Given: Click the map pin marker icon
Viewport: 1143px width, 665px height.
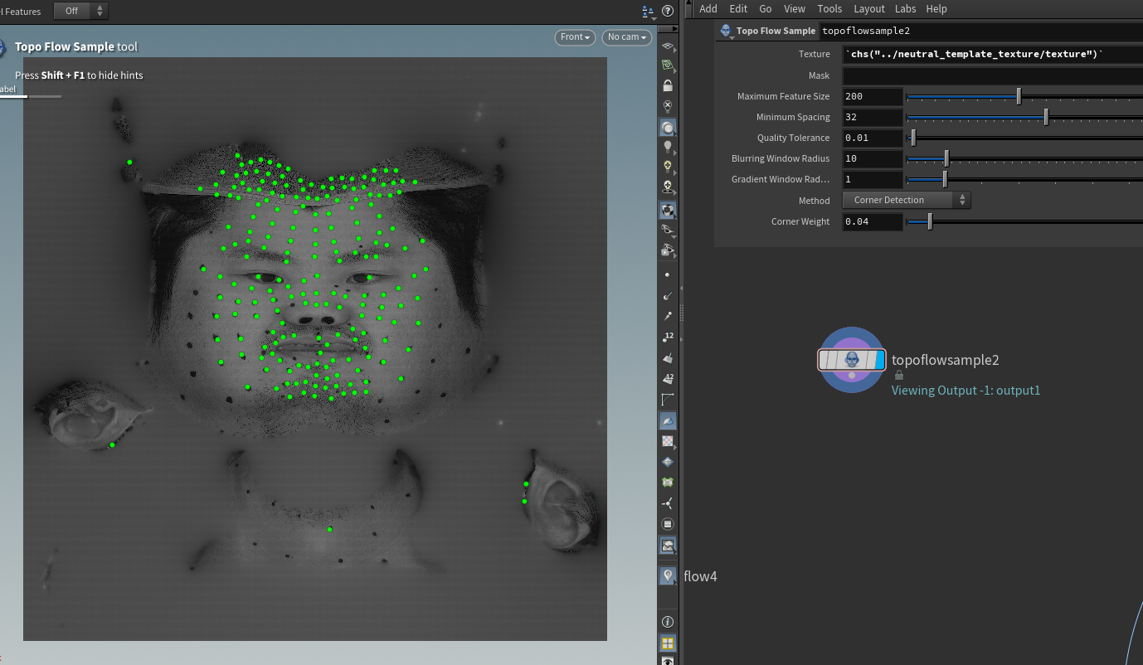Looking at the screenshot, I should click(668, 575).
